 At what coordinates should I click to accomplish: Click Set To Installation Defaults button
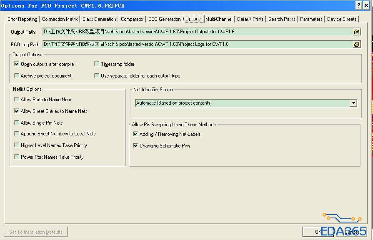click(36, 232)
